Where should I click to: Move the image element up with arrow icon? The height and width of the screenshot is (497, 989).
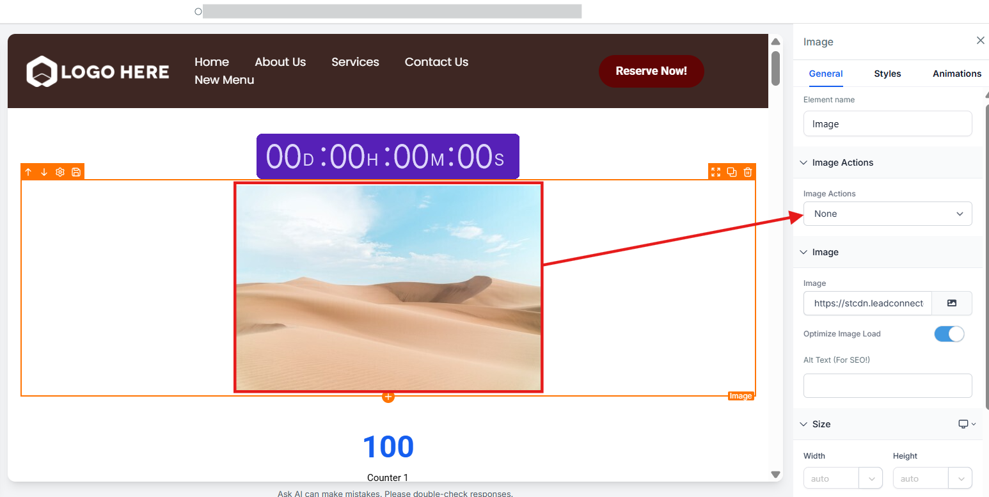[x=28, y=172]
